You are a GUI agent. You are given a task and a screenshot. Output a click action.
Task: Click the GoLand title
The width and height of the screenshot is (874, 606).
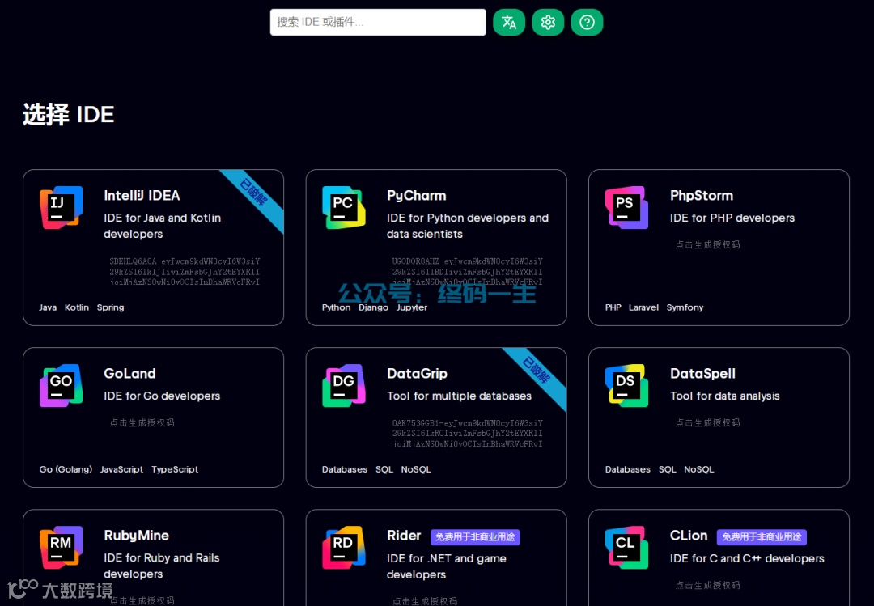pyautogui.click(x=129, y=374)
